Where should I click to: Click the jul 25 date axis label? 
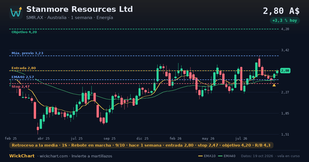(x=77, y=138)
